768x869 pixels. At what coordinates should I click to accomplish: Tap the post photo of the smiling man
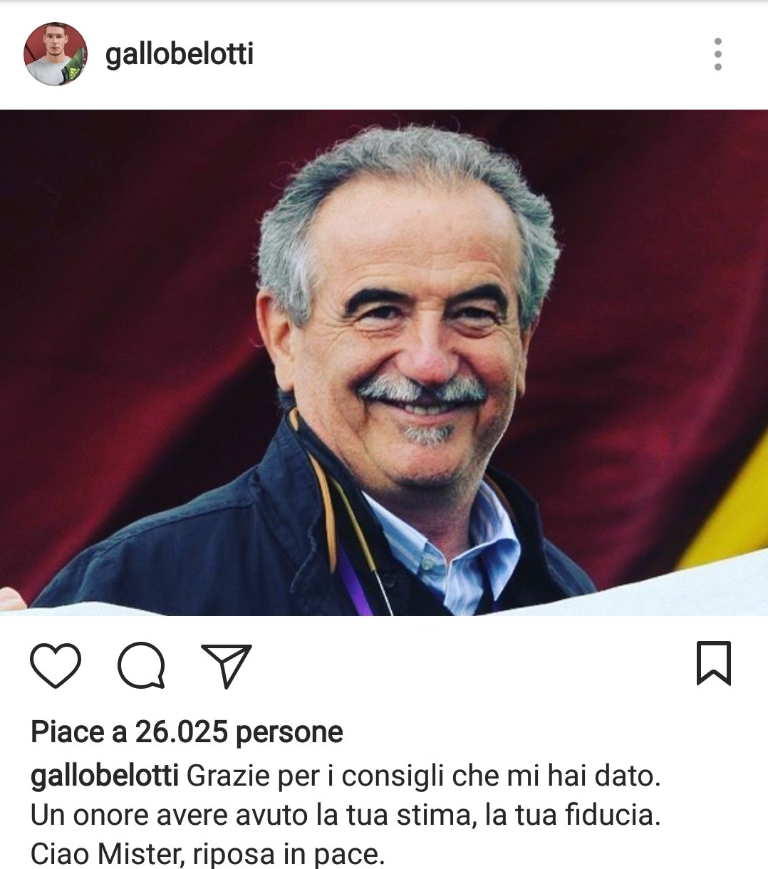pyautogui.click(x=384, y=363)
